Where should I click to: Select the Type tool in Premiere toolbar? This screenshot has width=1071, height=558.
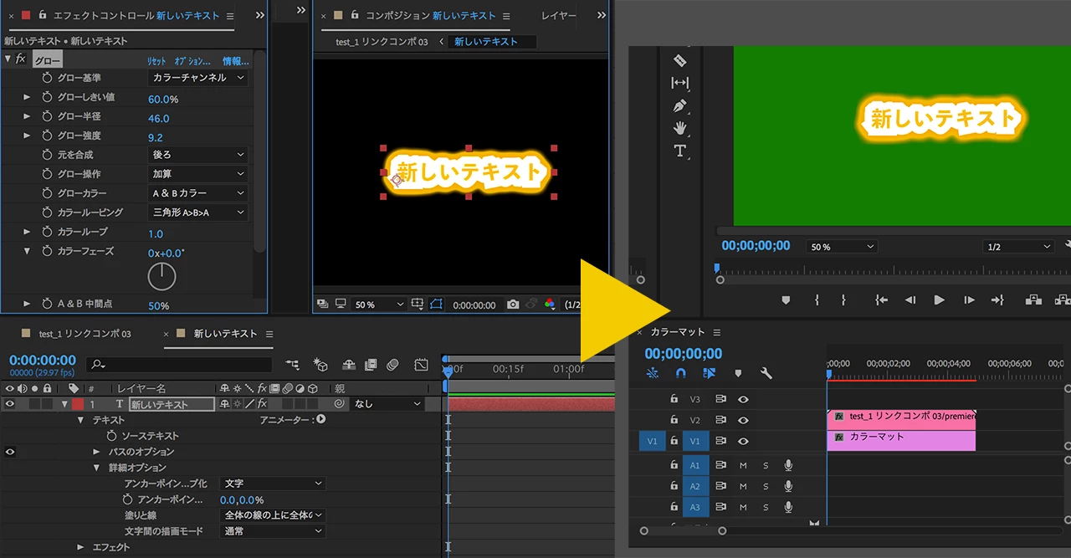coord(679,151)
